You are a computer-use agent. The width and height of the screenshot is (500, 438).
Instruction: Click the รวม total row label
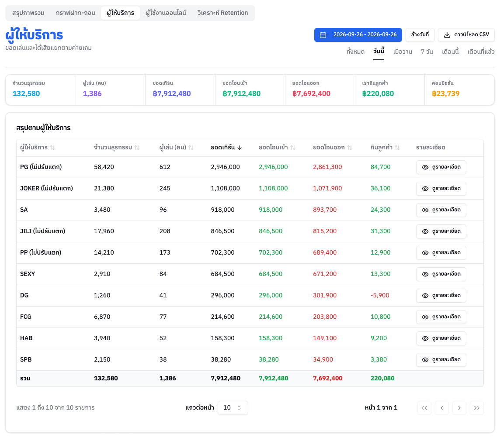point(25,379)
